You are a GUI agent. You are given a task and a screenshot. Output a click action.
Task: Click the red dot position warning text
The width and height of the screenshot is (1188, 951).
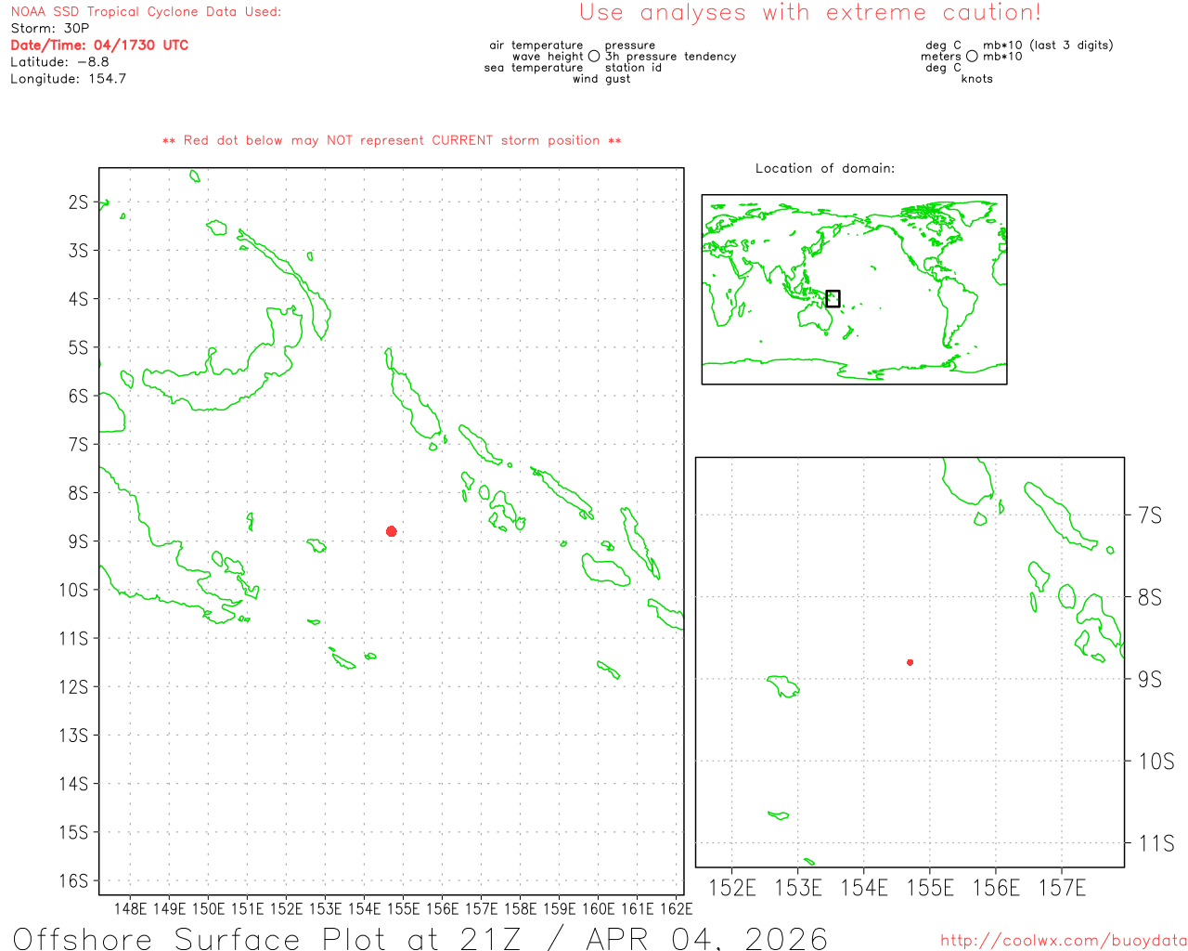point(392,141)
